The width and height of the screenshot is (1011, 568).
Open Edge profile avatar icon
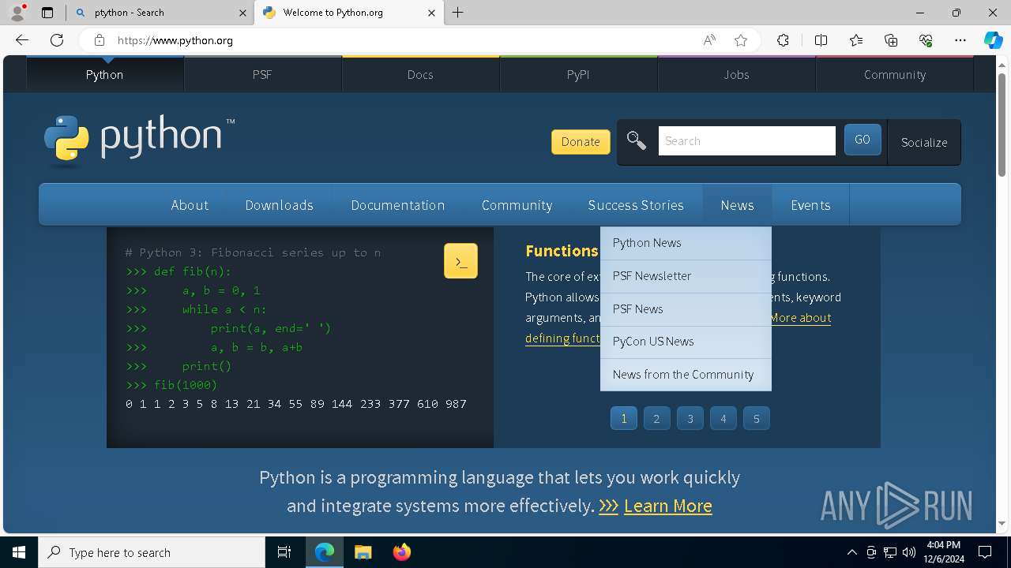tap(17, 12)
